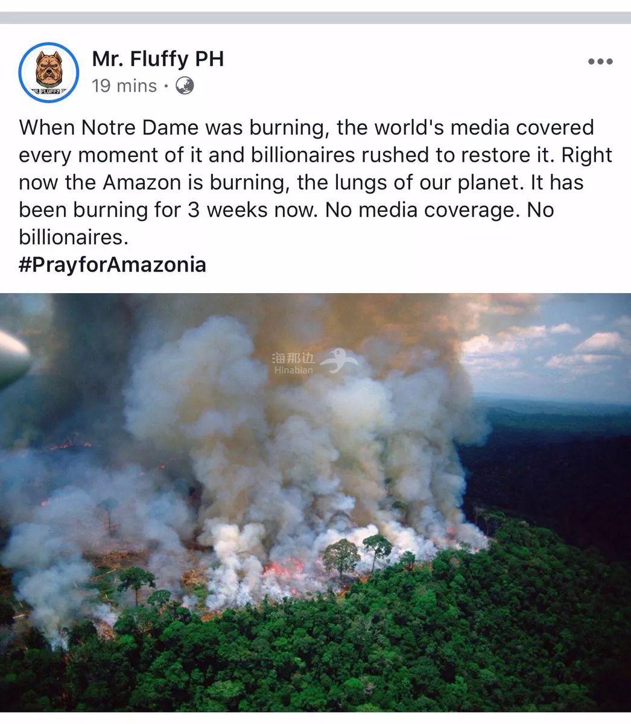This screenshot has width=631, height=724.
Task: Click the globe public audience icon
Action: [185, 86]
